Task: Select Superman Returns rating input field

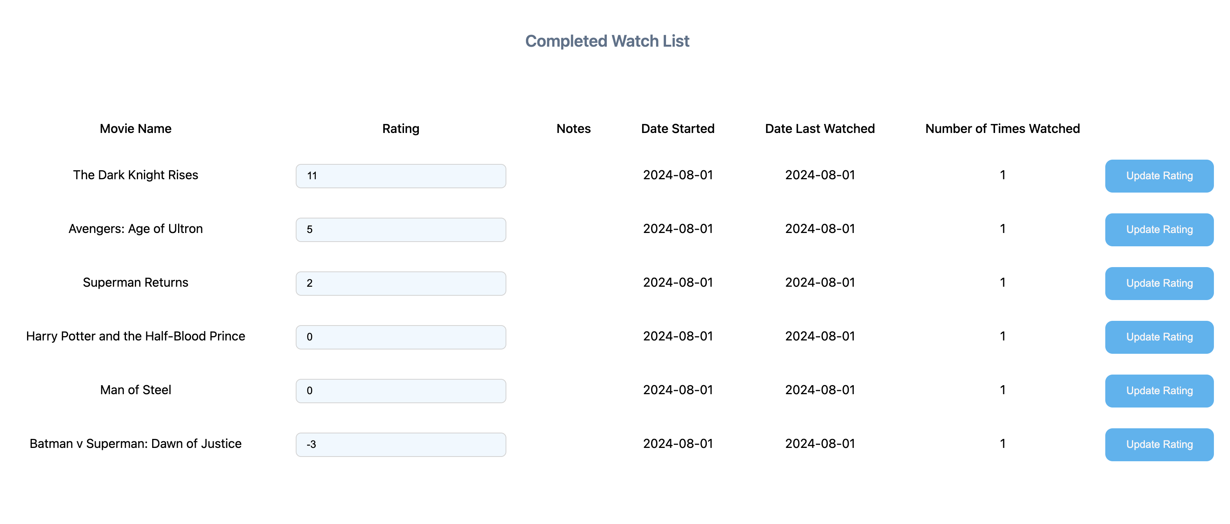Action: (400, 283)
